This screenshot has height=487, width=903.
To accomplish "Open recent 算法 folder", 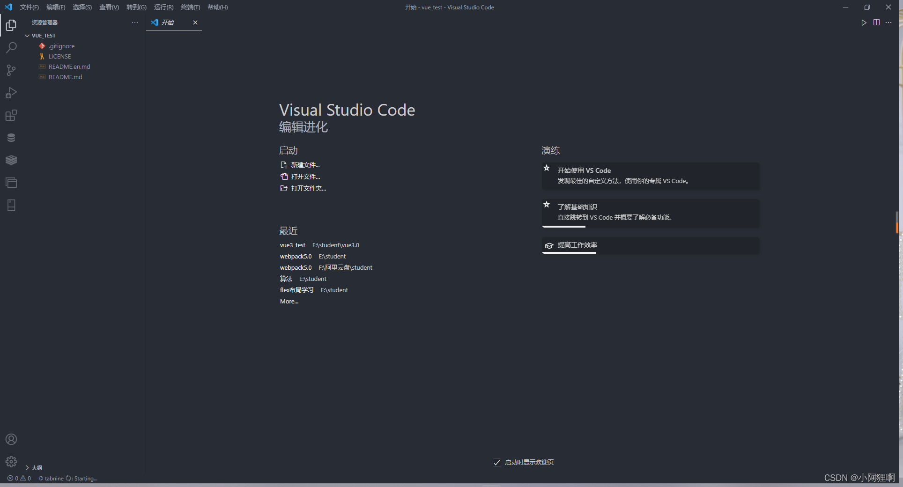I will point(286,279).
